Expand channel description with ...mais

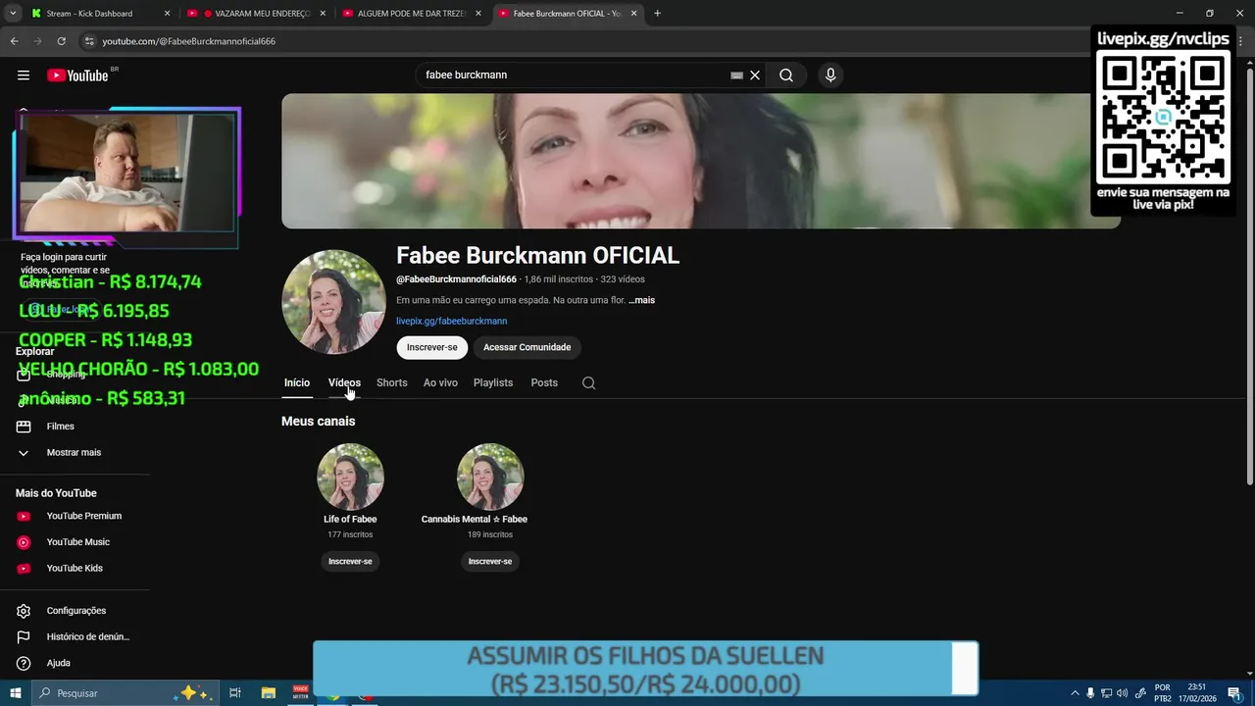641,300
